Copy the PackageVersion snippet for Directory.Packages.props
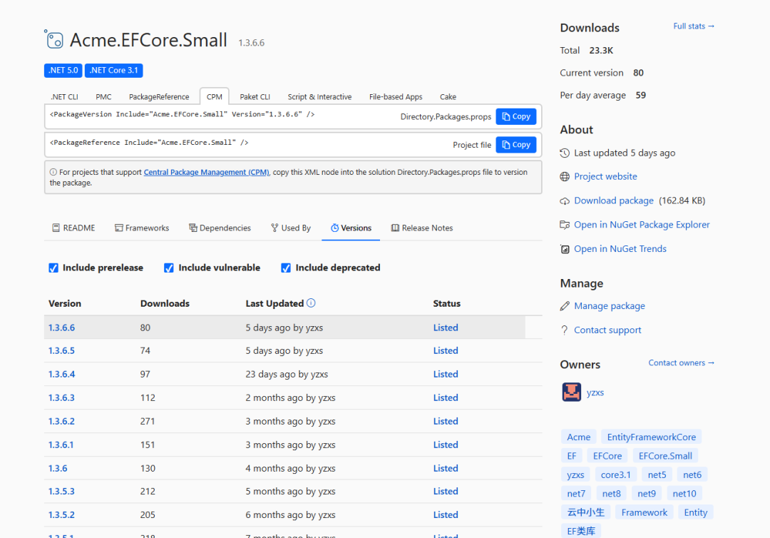Viewport: 770px width, 538px height. coord(515,116)
